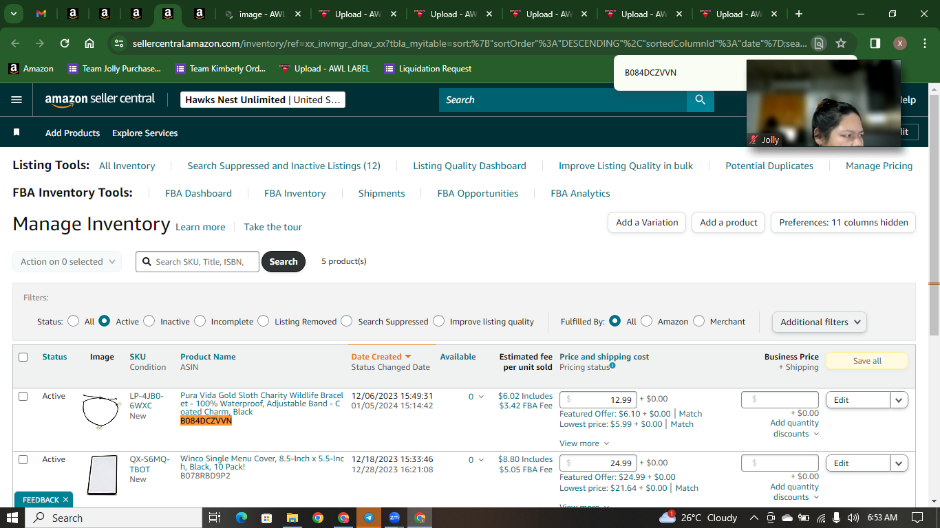Screen dimensions: 940x528
Task: Click the volume icon in system tray
Action: (x=853, y=518)
